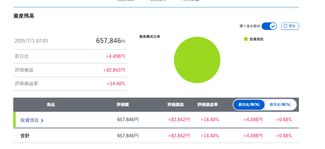Click the +4,498円 value in summary 前日比 row
Viewport: 325px width, 149px height.
click(x=115, y=56)
